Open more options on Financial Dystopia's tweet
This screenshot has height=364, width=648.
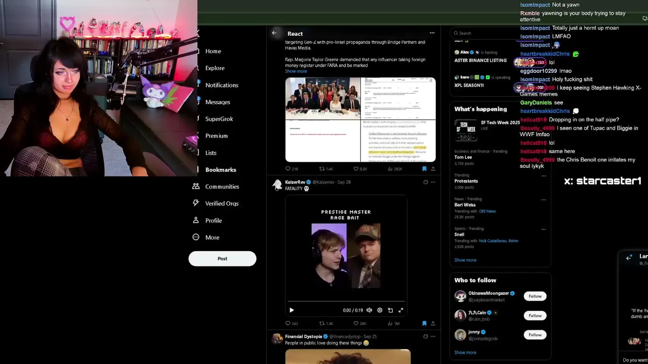pos(433,336)
